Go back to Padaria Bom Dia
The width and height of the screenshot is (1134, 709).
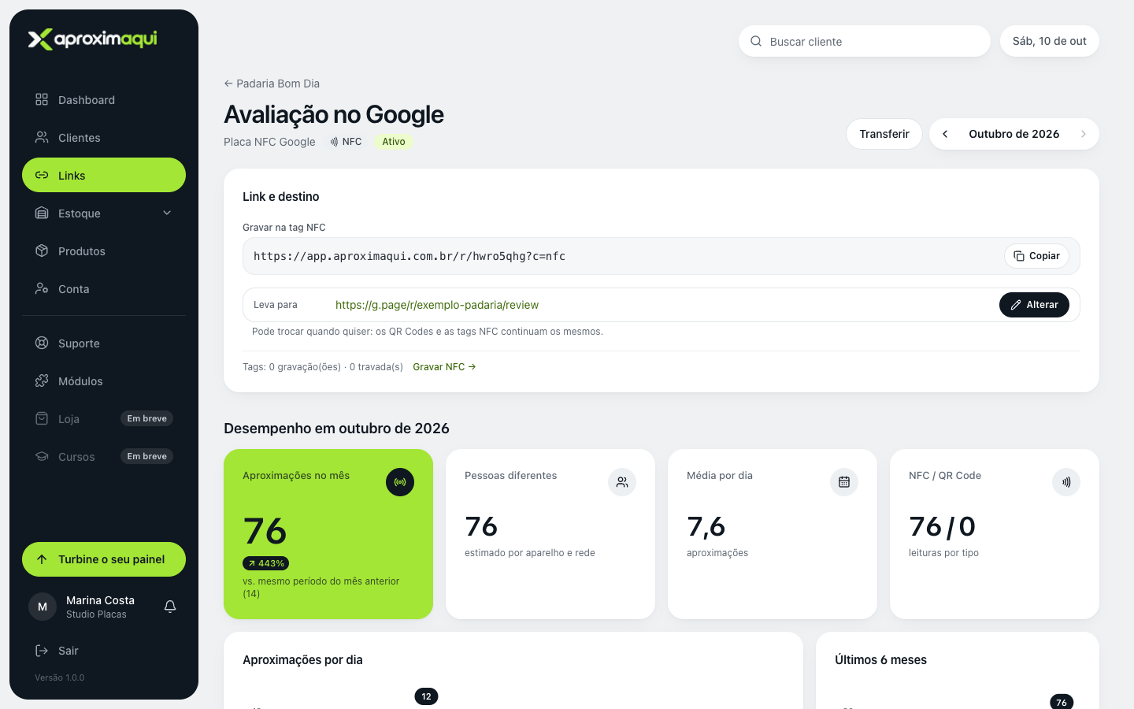272,84
